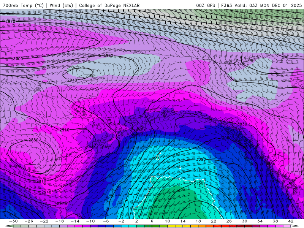Click the 3030 height contour label
This screenshot has width=304, height=228.
pos(242,124)
